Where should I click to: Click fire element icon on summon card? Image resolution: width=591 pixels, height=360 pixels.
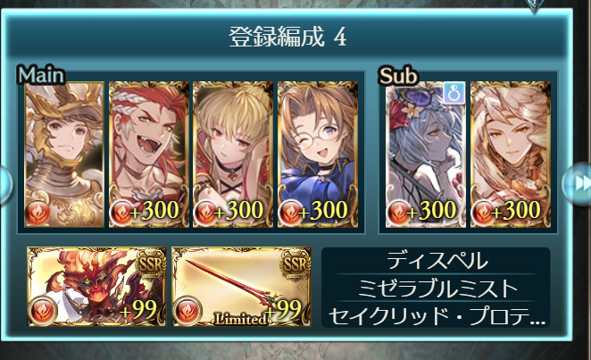click(x=43, y=311)
